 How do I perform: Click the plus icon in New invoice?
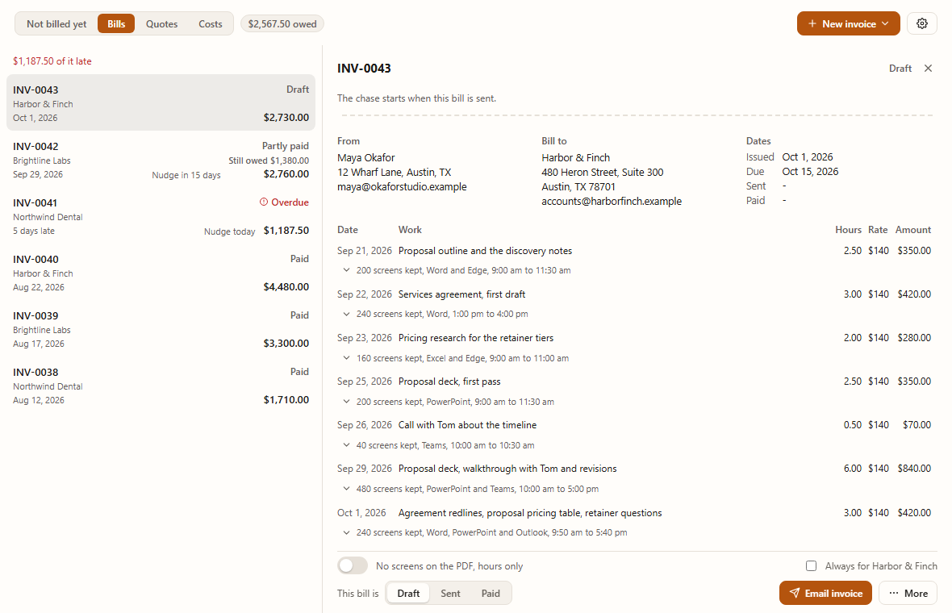812,23
